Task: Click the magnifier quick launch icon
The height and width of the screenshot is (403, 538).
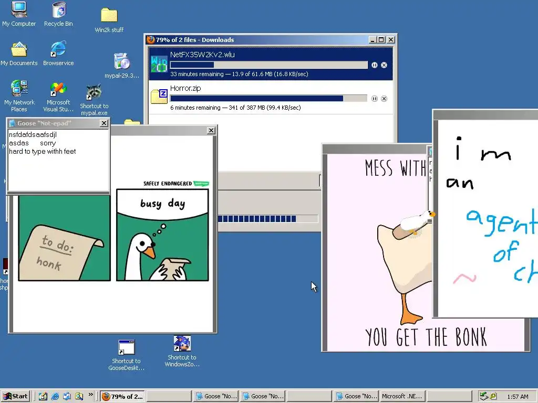Action: tap(79, 396)
